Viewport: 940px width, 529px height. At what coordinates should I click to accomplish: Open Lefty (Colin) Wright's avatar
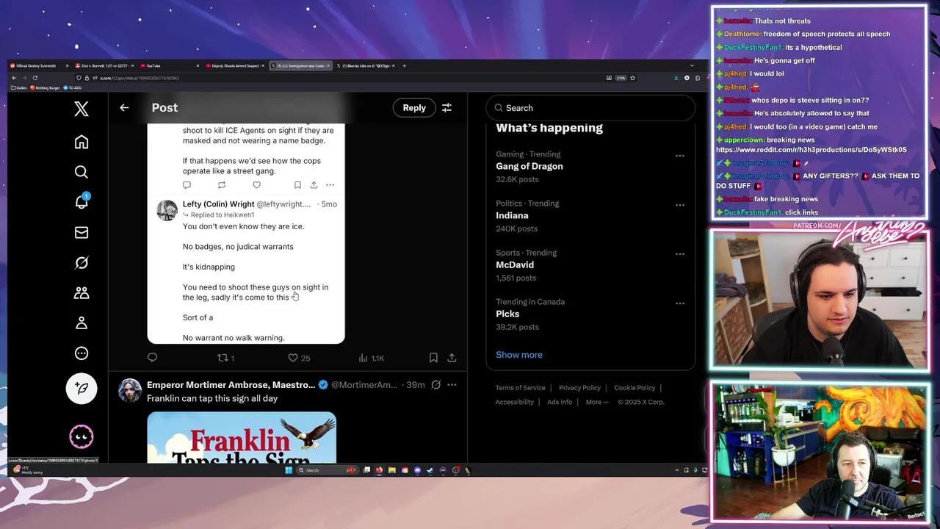point(167,210)
